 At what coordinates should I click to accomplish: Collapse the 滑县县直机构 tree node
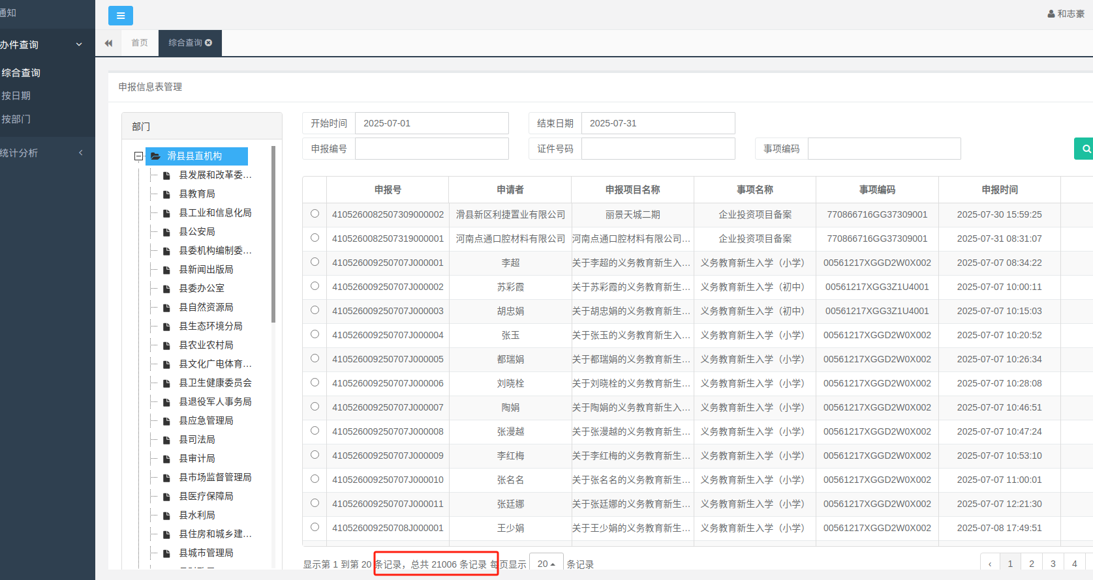coord(138,156)
